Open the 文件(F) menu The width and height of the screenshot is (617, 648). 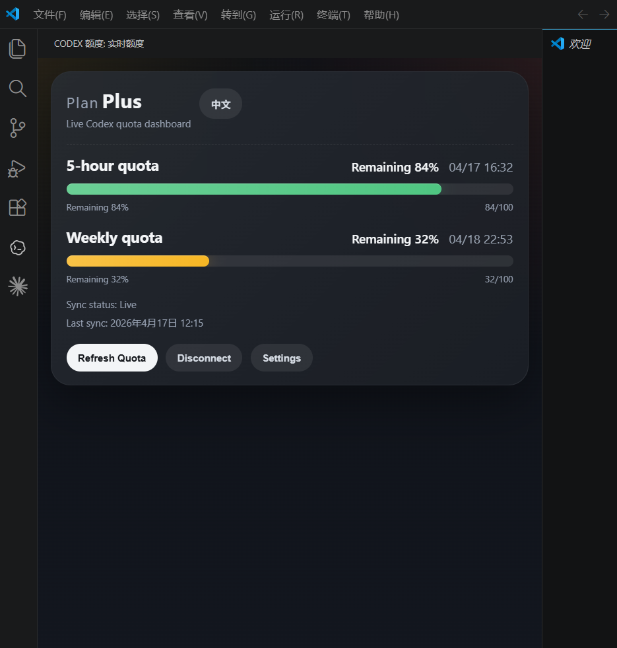point(49,15)
